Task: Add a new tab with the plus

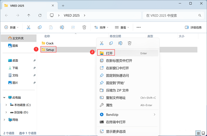Action: tap(63, 6)
